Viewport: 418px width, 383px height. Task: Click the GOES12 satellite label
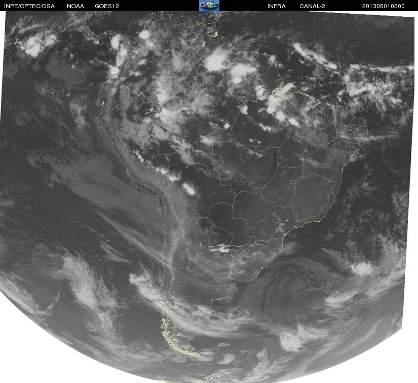[x=107, y=6]
